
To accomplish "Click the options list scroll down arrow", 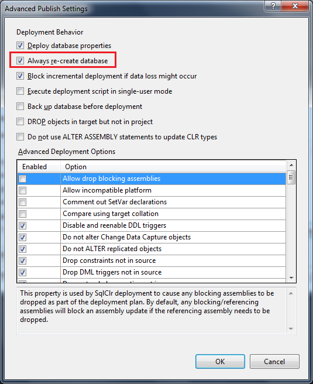I will pos(291,277).
